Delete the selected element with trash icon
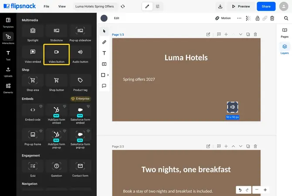Image resolution: width=292 pixels, height=196 pixels. tap(272, 18)
